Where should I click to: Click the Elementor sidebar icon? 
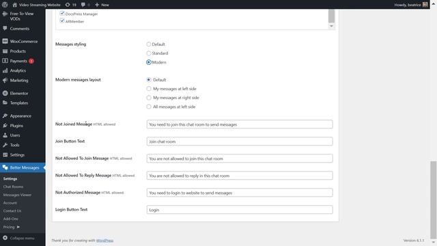pyautogui.click(x=5, y=93)
